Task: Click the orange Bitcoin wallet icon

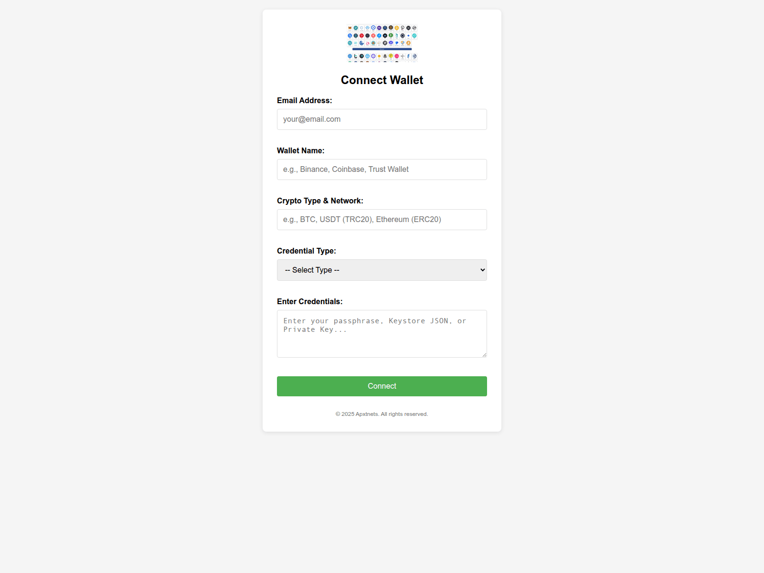Action: pyautogui.click(x=408, y=43)
